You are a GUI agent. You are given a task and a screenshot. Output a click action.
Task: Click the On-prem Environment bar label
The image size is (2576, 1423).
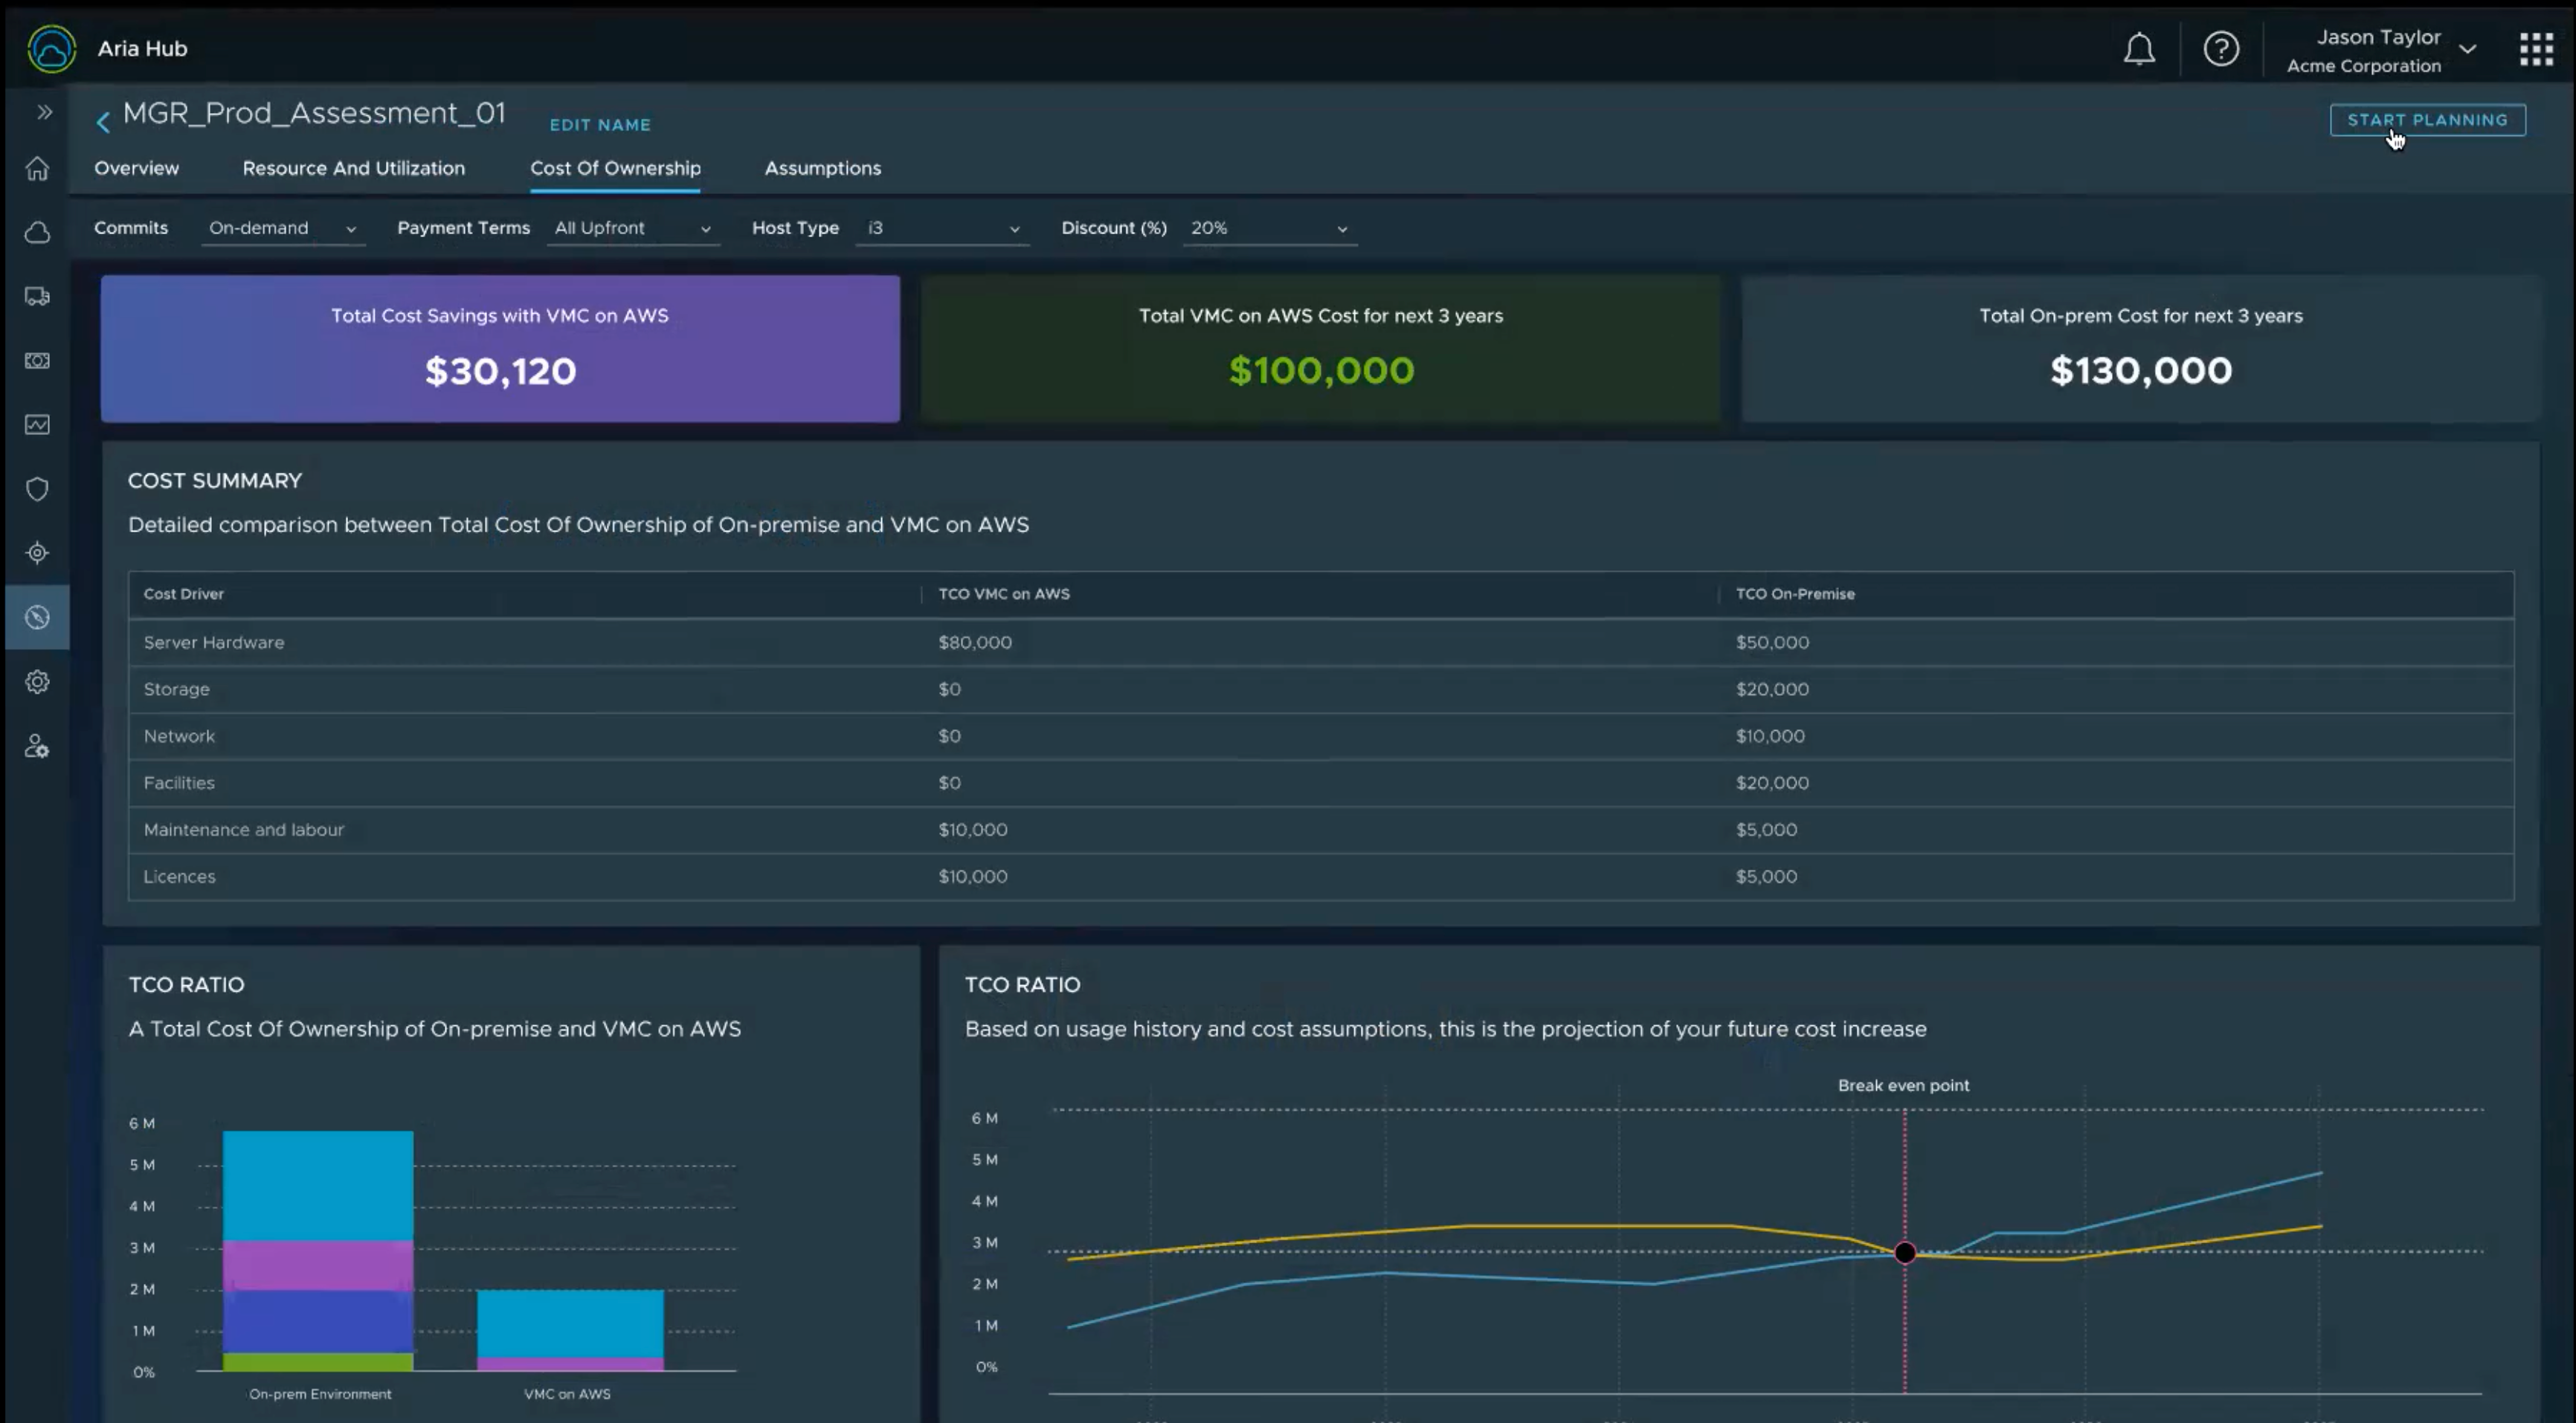point(320,1394)
